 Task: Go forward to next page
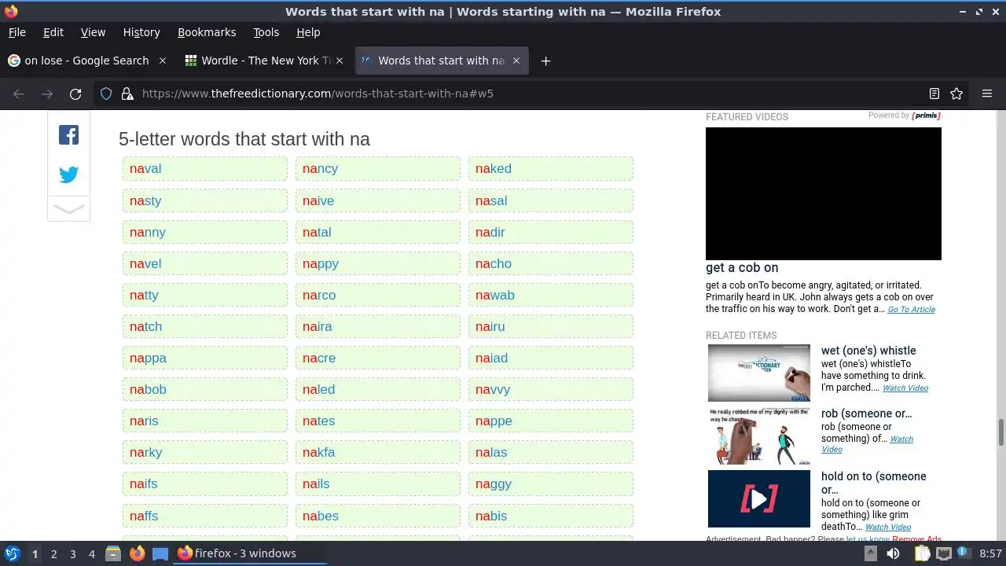[47, 94]
